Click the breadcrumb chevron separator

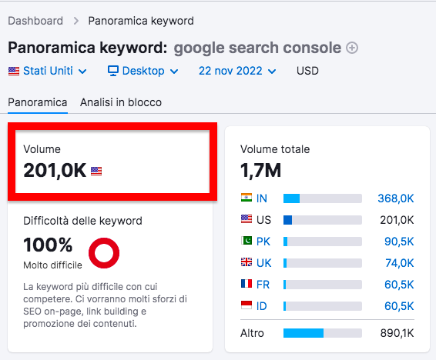pyautogui.click(x=76, y=21)
